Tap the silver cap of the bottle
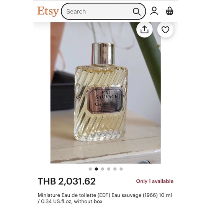 pyautogui.click(x=103, y=54)
